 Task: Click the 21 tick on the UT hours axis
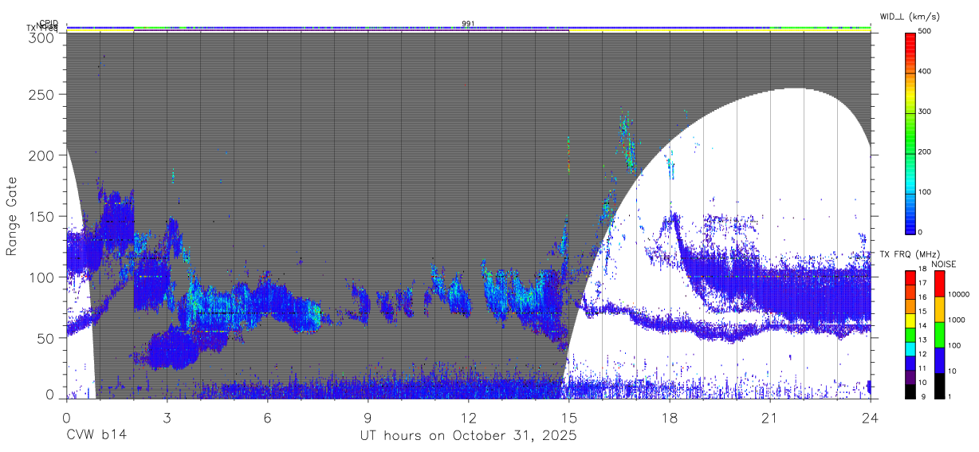[770, 417]
